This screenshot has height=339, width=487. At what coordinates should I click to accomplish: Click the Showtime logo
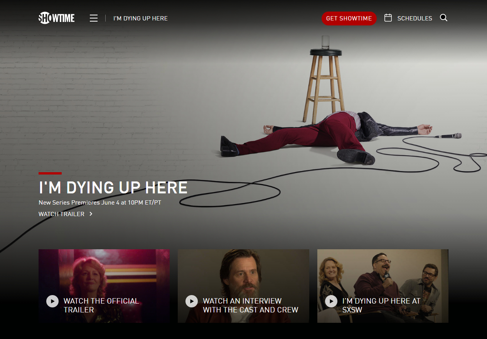point(57,18)
